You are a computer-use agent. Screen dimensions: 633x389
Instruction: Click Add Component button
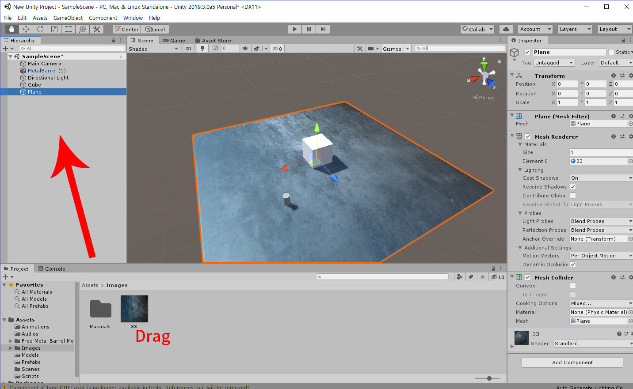572,363
